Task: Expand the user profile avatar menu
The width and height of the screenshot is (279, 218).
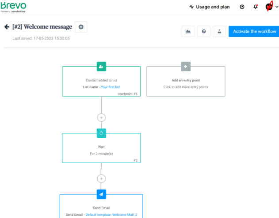Action: [x=271, y=7]
